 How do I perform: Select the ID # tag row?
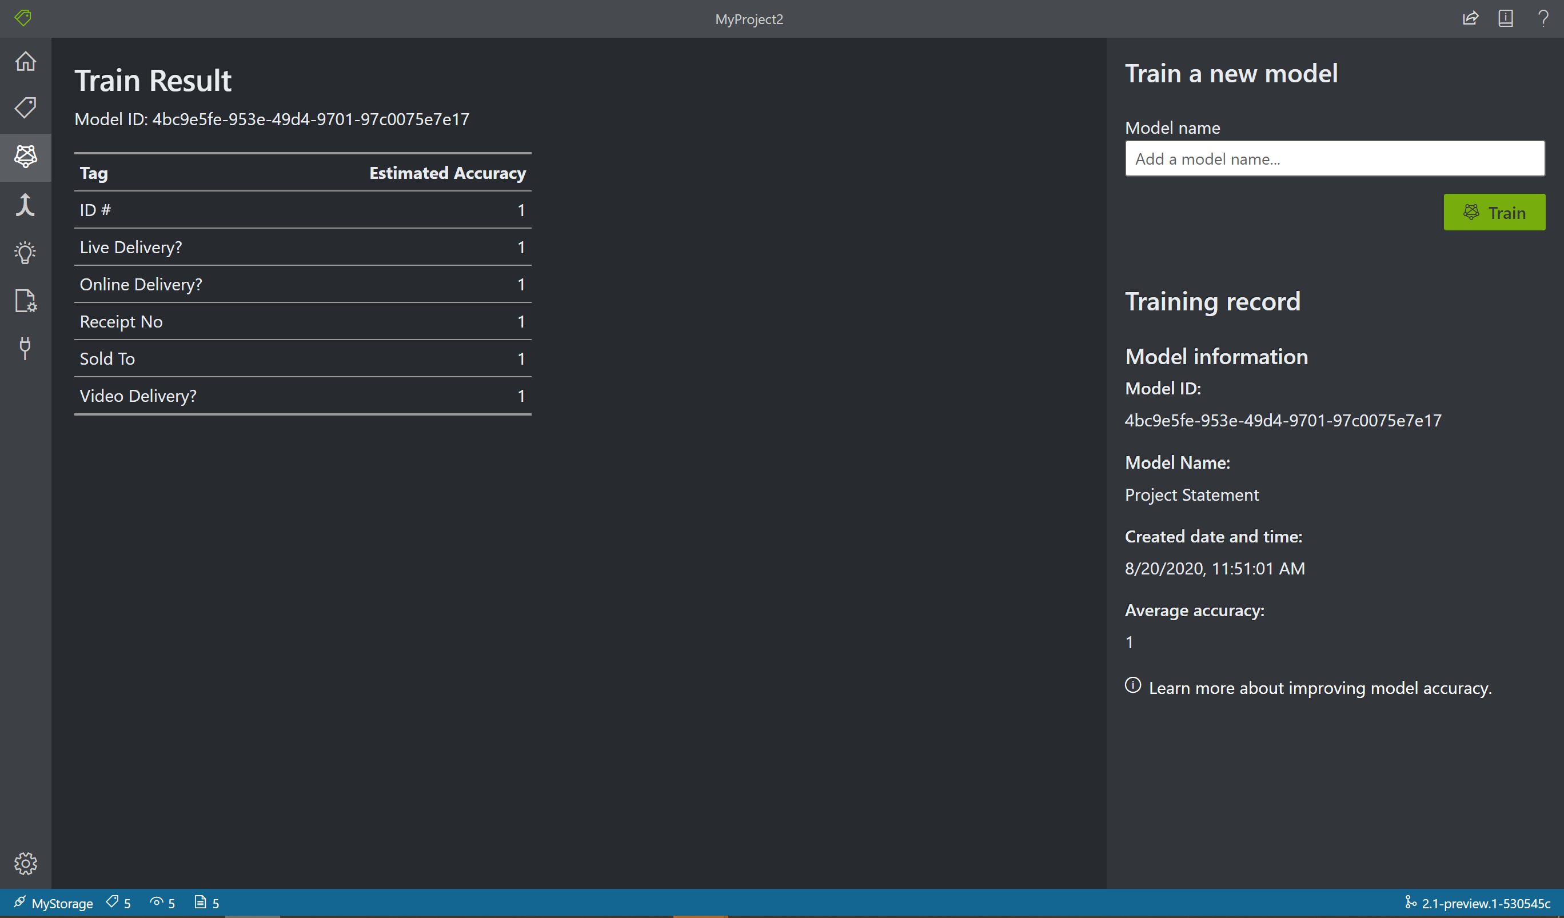click(302, 210)
